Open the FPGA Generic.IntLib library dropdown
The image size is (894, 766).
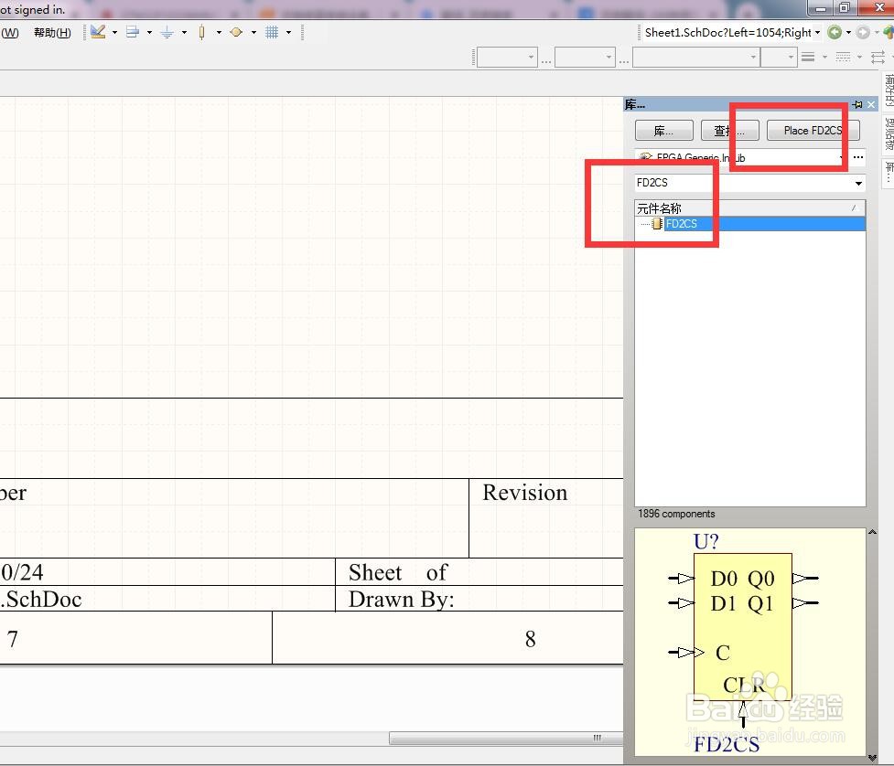pos(842,157)
